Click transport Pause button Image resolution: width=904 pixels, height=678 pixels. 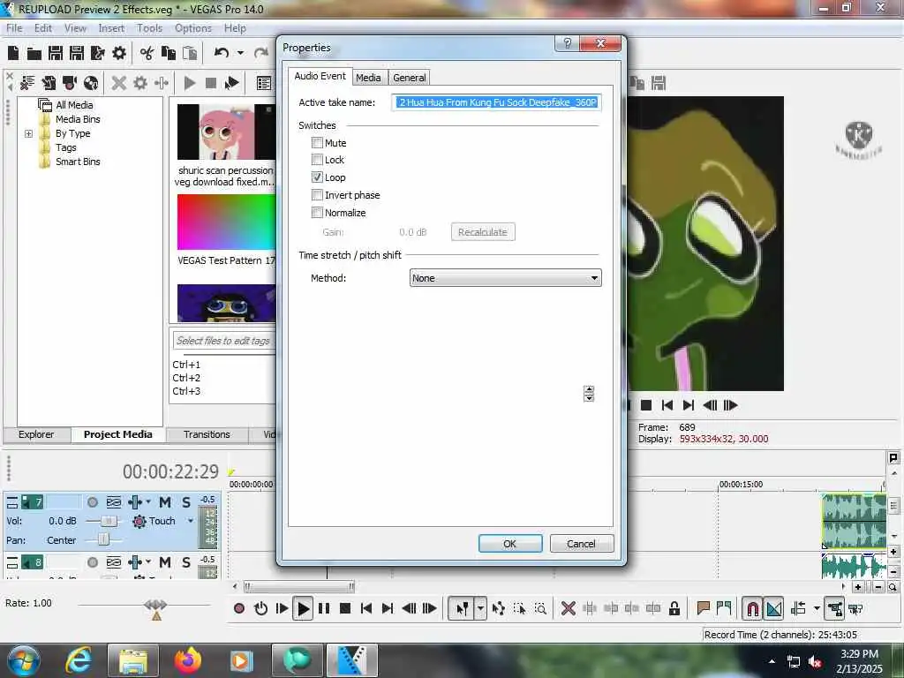(x=324, y=608)
